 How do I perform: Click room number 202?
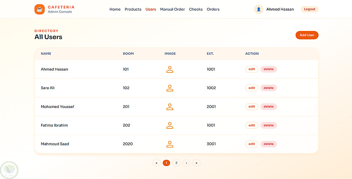(126, 125)
